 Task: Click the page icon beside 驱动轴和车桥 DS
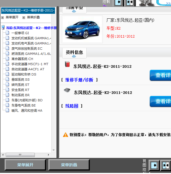[7, 74]
